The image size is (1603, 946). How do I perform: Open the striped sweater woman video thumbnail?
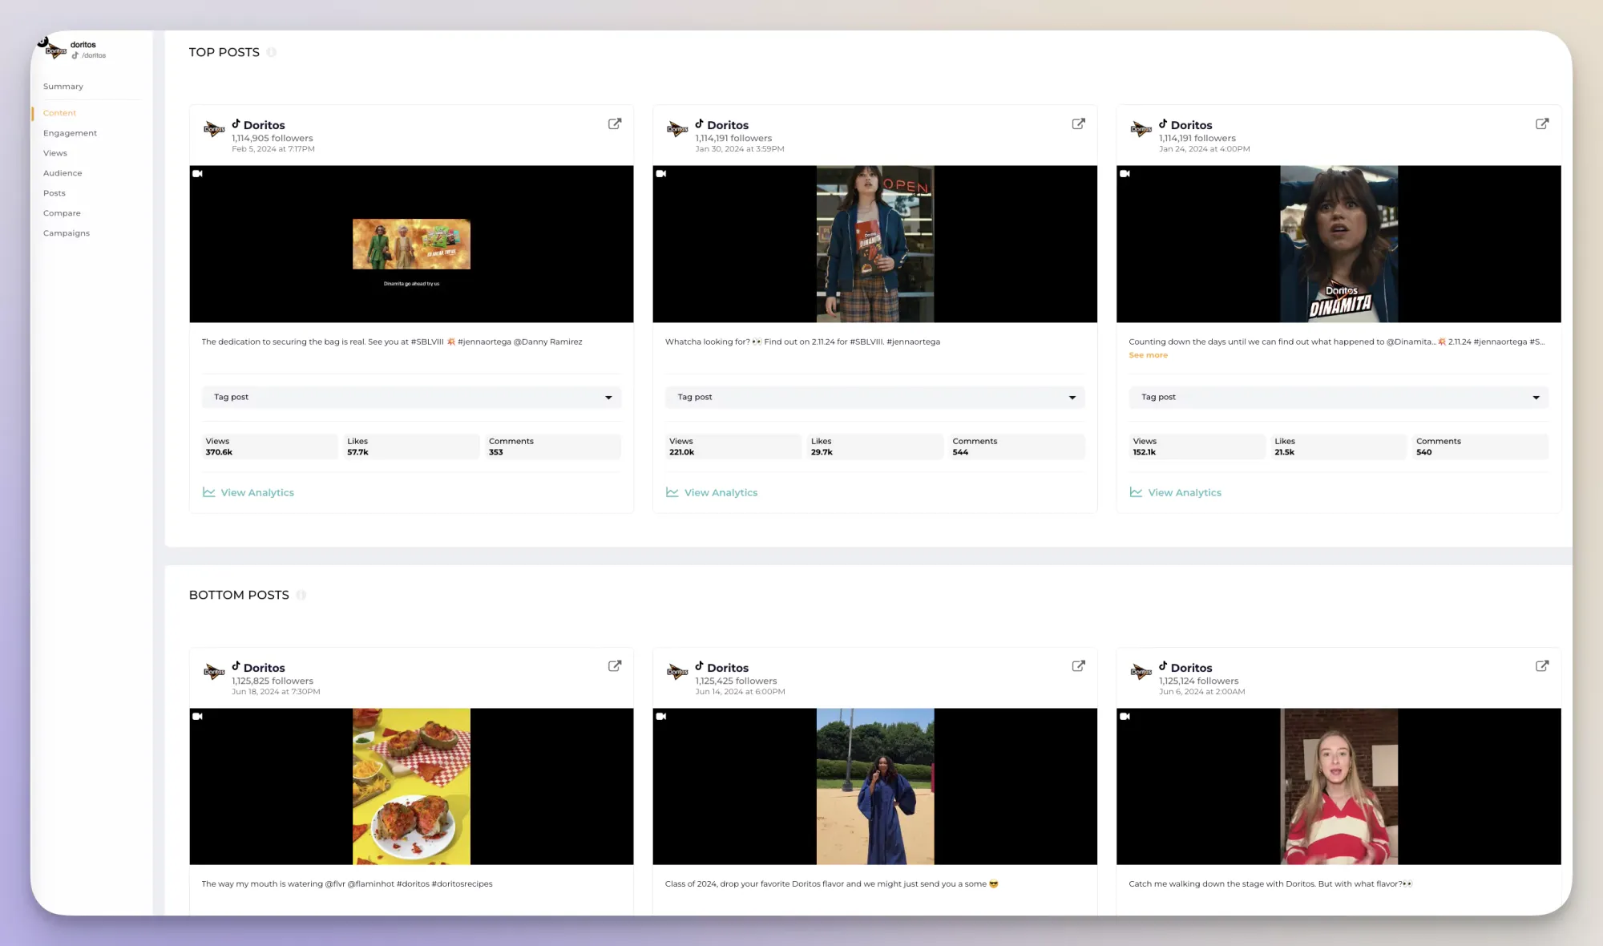[x=1339, y=786]
